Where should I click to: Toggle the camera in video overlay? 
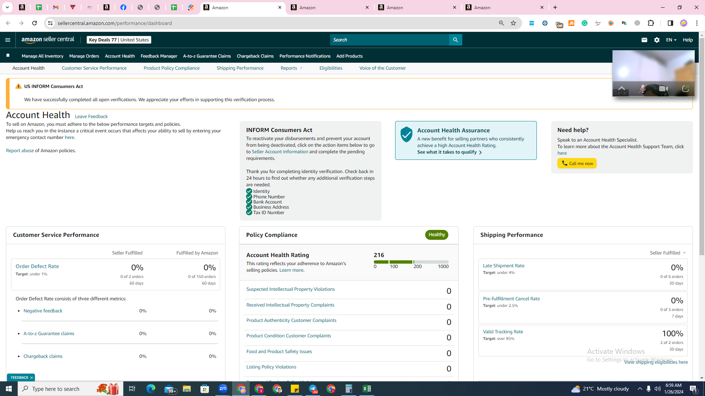pos(664,89)
